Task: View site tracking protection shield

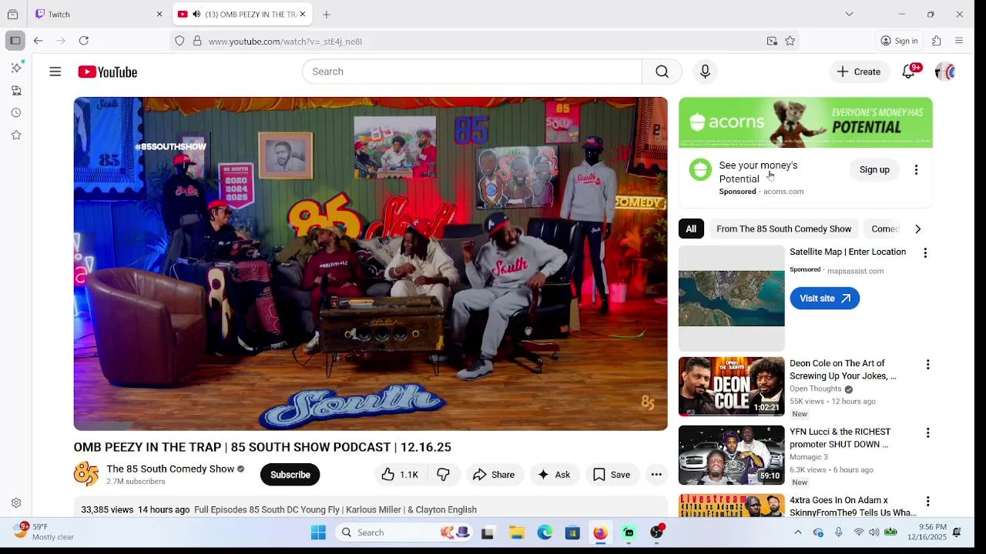Action: [x=179, y=41]
